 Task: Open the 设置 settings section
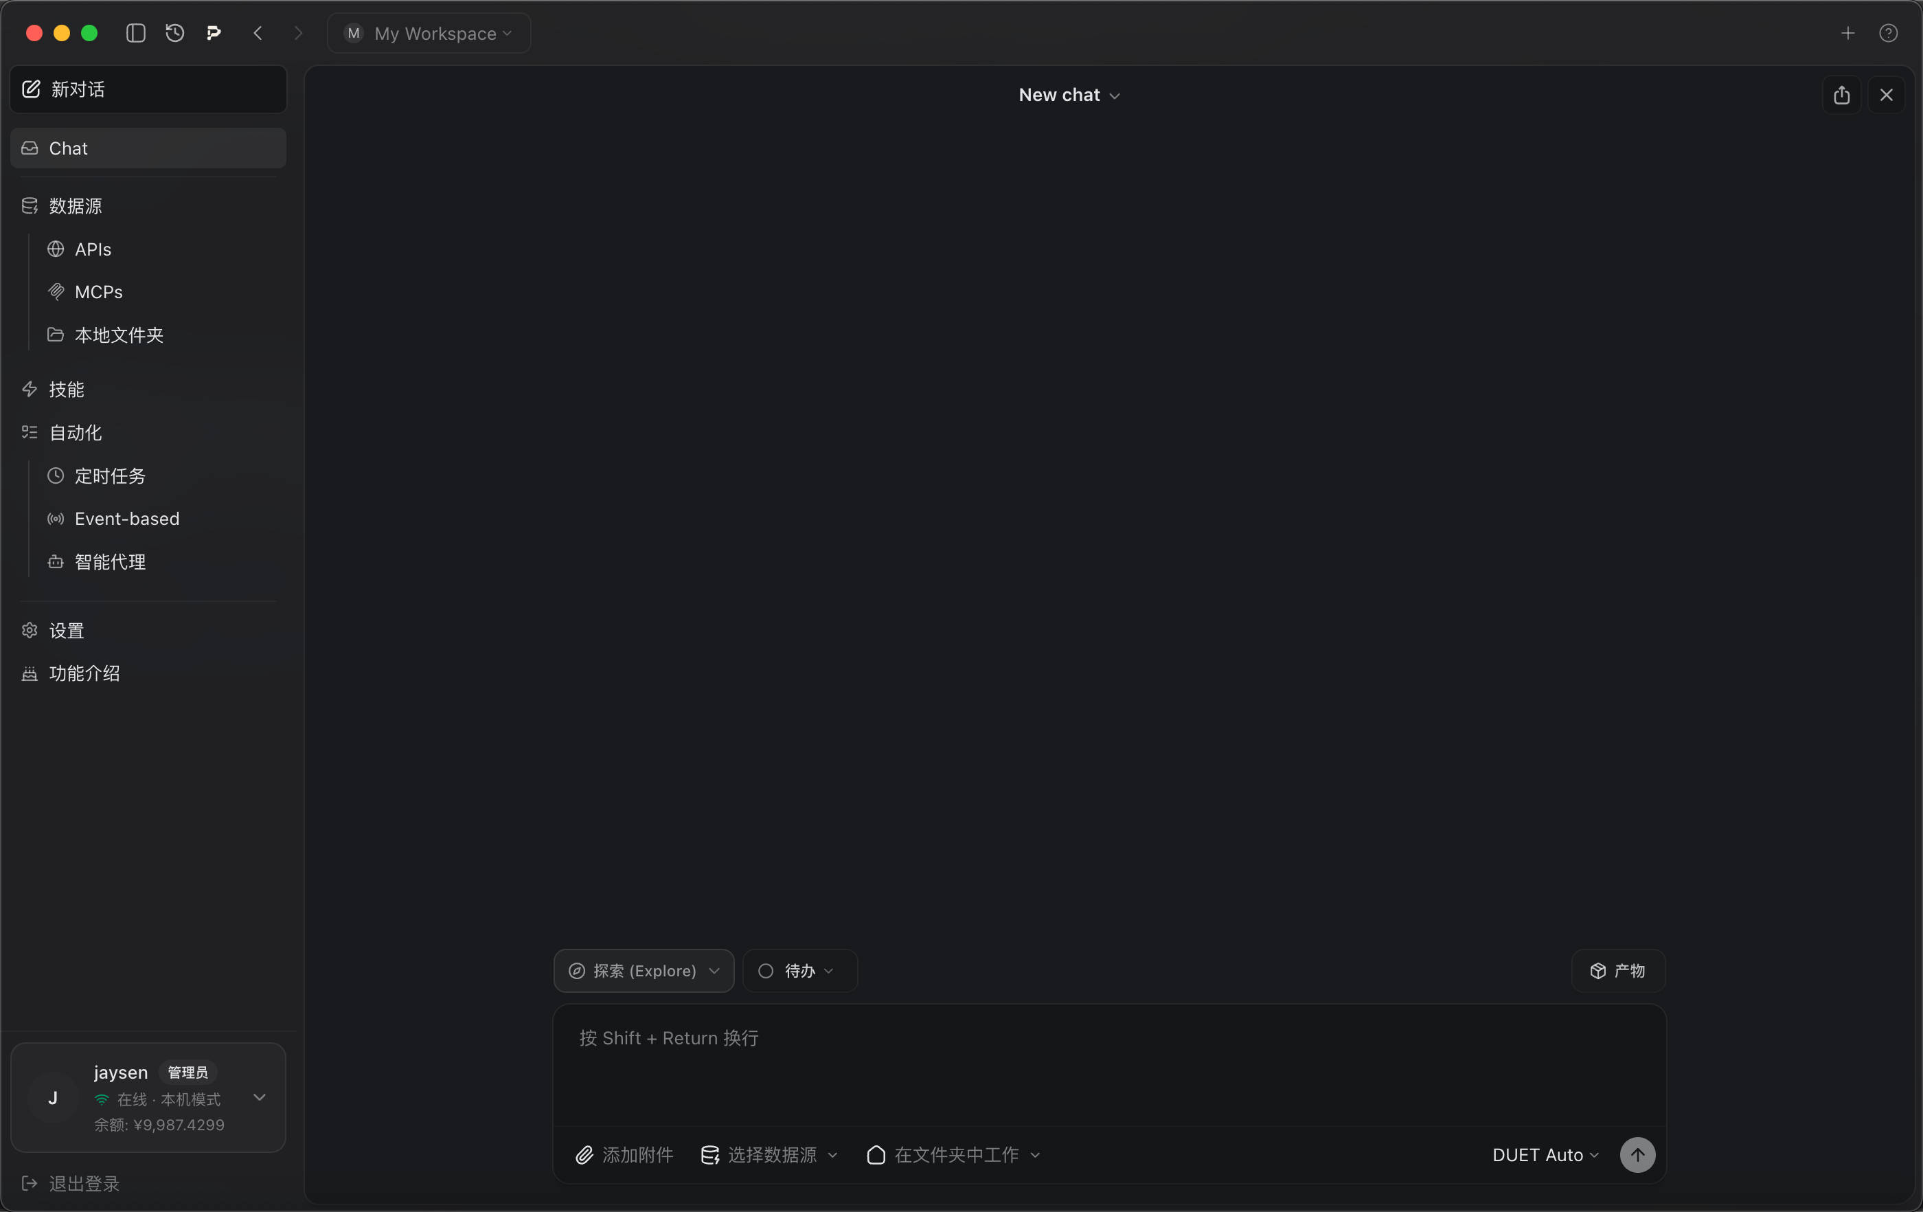pos(67,630)
